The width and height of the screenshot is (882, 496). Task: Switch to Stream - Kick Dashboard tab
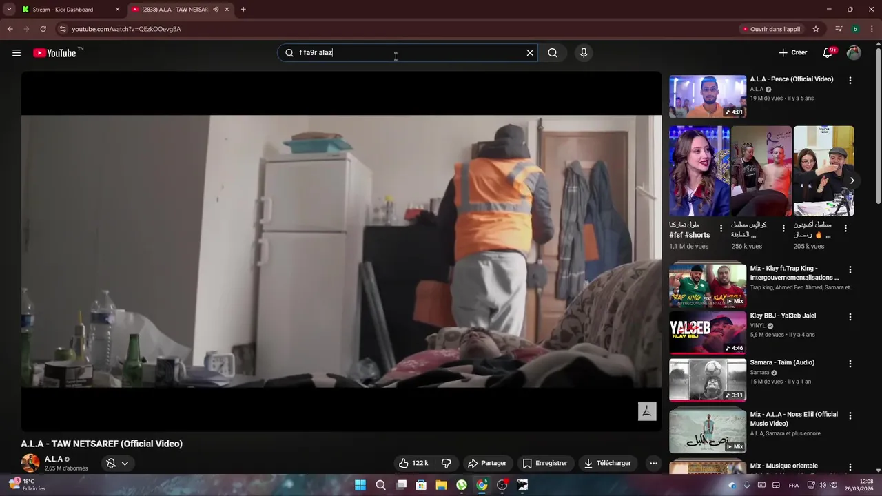pos(69,10)
